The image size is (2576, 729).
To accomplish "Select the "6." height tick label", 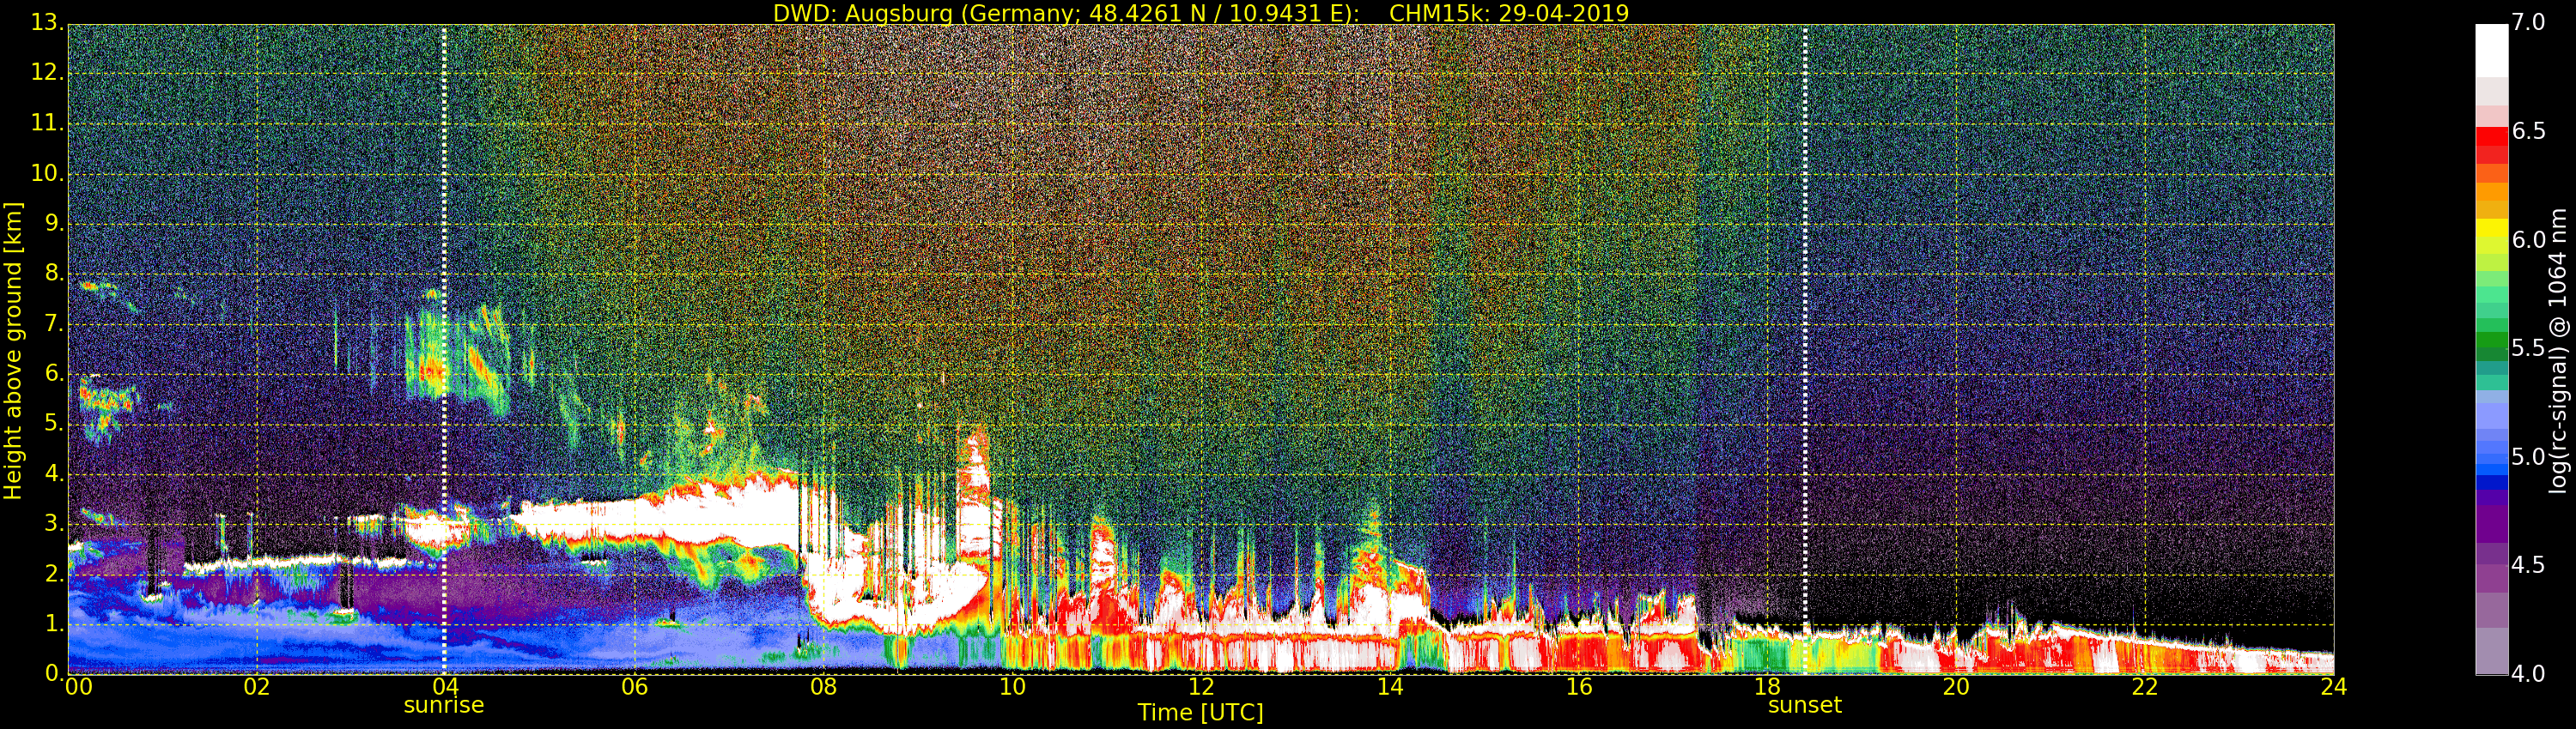I will [54, 373].
